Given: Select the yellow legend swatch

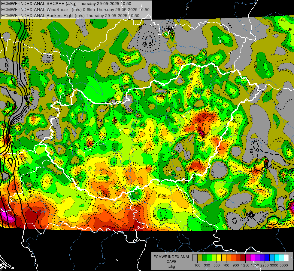Looking at the screenshot, I should coord(219,257).
